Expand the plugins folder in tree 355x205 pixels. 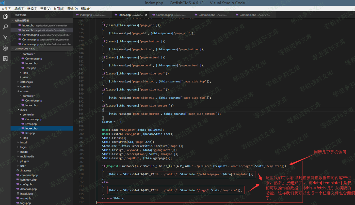(25, 161)
